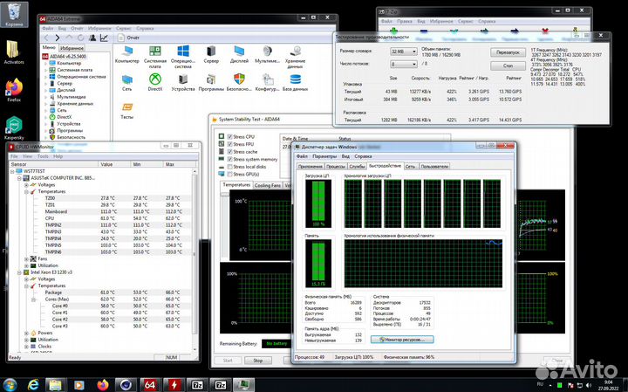Click the Value column header in HWMonitor
Image resolution: width=628 pixels, height=392 pixels.
pyautogui.click(x=114, y=164)
